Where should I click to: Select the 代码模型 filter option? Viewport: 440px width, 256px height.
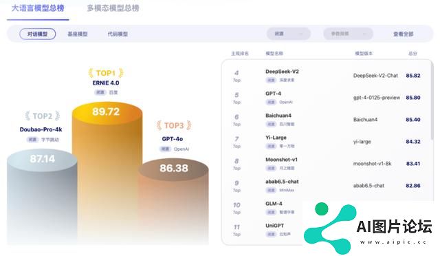pos(118,34)
